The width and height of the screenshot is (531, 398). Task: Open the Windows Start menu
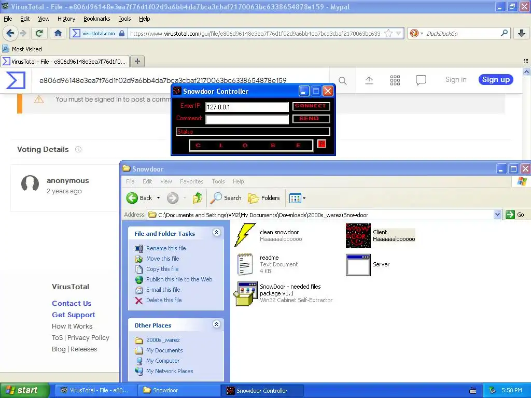(x=25, y=390)
